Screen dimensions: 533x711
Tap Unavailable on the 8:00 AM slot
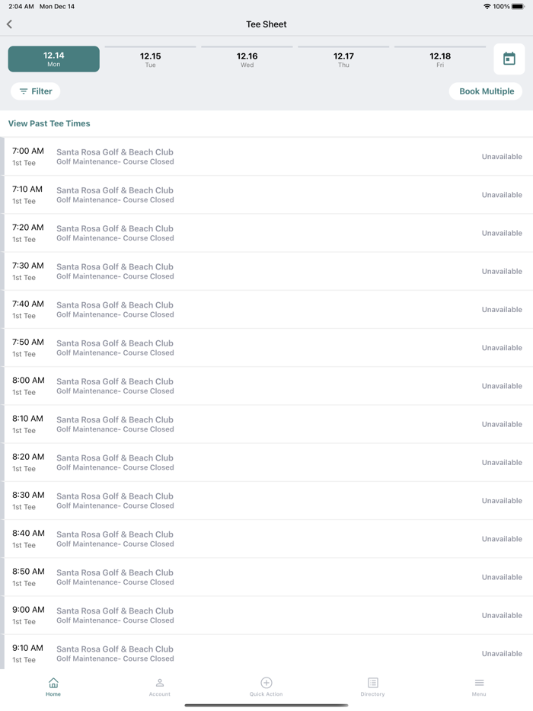click(502, 386)
